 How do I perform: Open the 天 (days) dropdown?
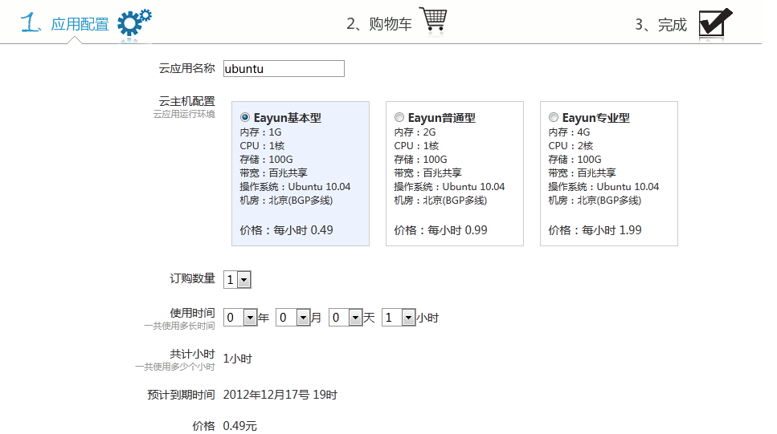point(346,317)
